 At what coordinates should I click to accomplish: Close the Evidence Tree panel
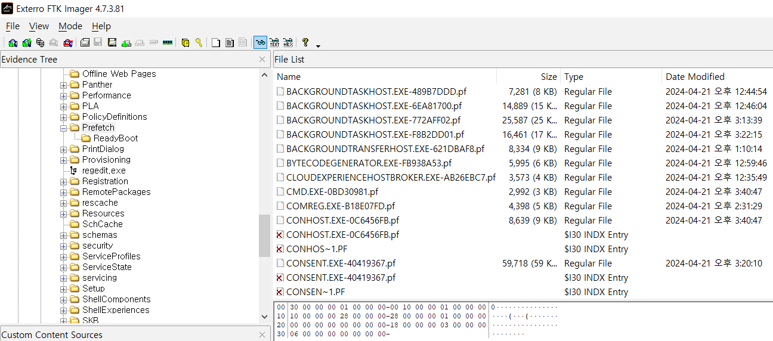tap(262, 60)
